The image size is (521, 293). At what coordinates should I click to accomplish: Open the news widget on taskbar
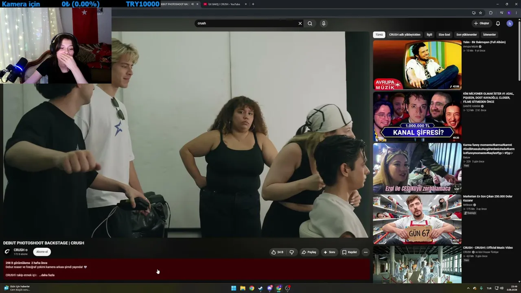pos(17,288)
